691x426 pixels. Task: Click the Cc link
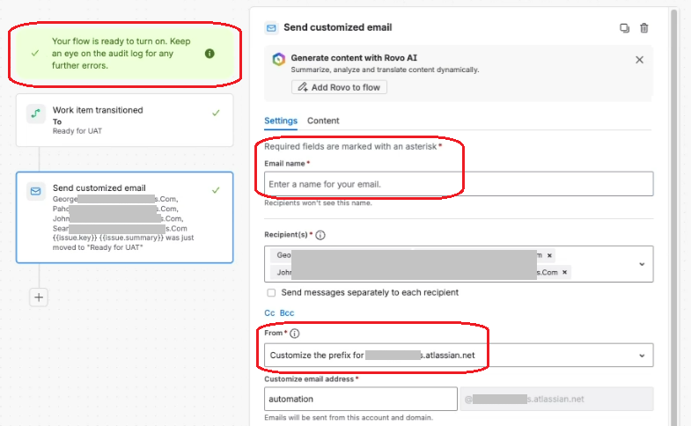pyautogui.click(x=269, y=312)
